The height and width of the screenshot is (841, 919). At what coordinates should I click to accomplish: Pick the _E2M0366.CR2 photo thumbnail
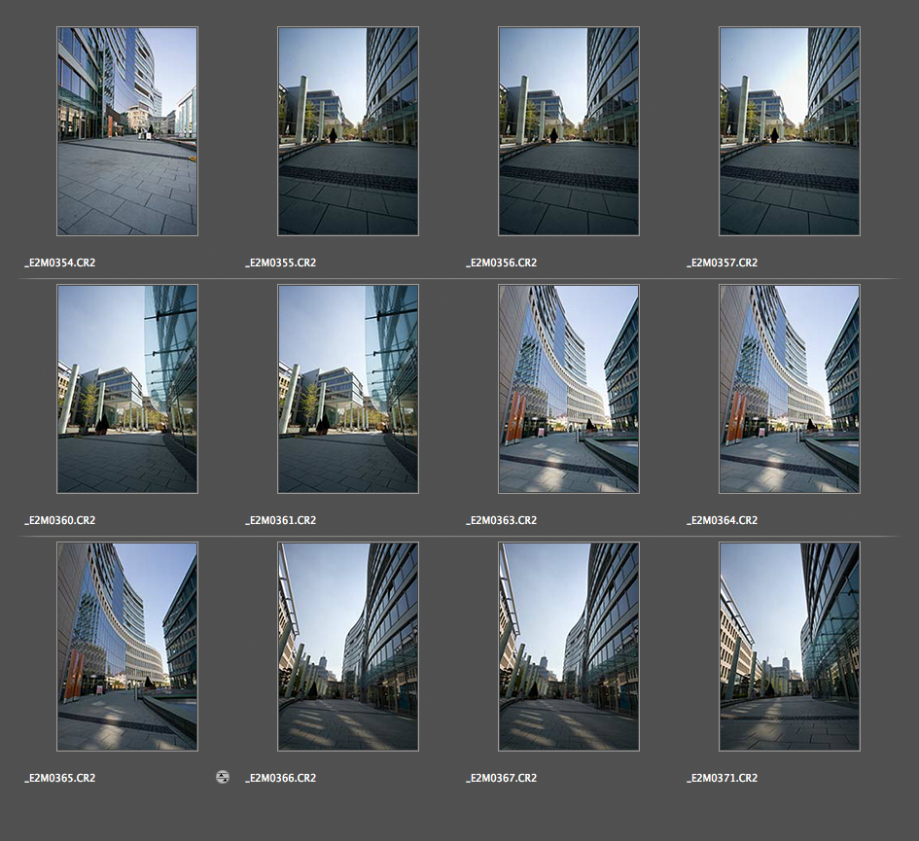[348, 647]
